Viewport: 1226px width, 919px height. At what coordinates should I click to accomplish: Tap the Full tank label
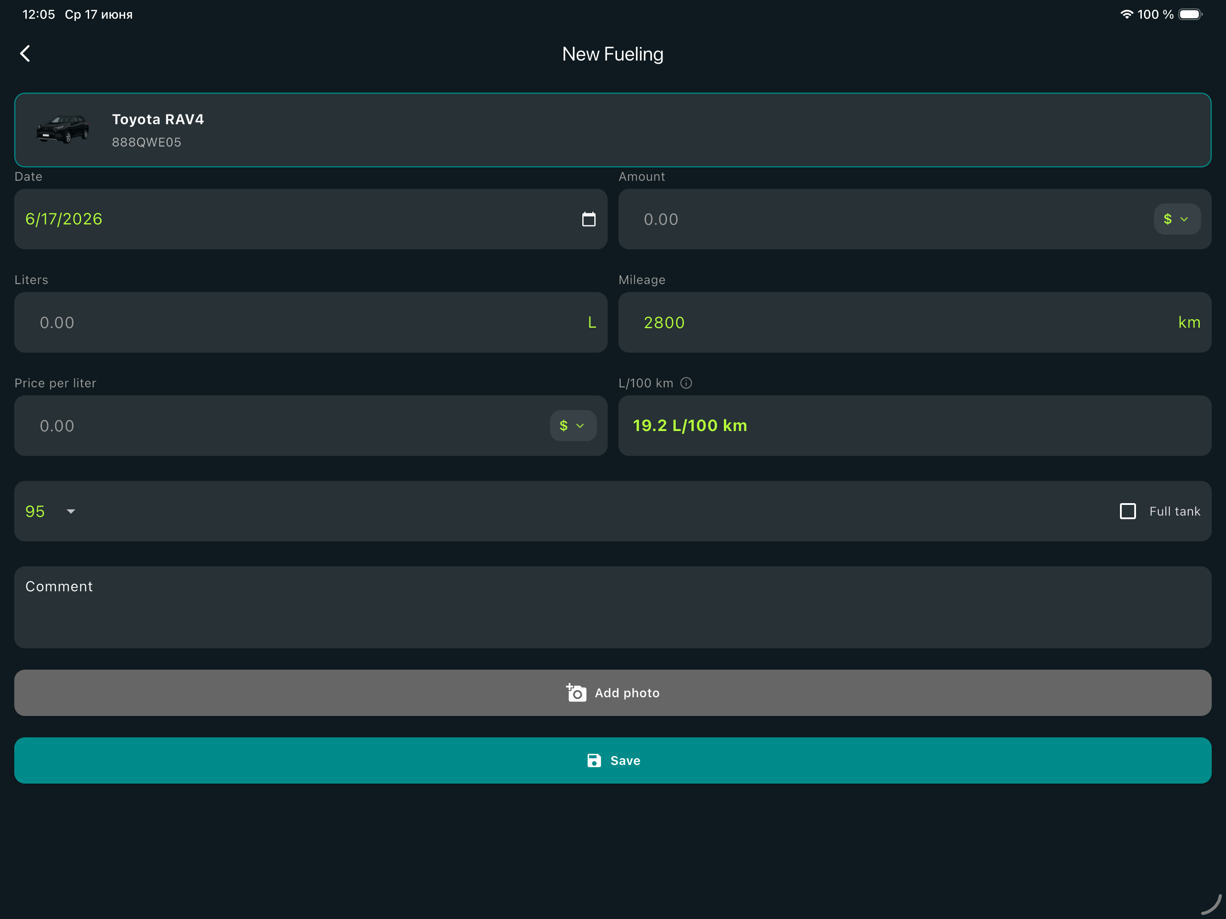[x=1174, y=511]
